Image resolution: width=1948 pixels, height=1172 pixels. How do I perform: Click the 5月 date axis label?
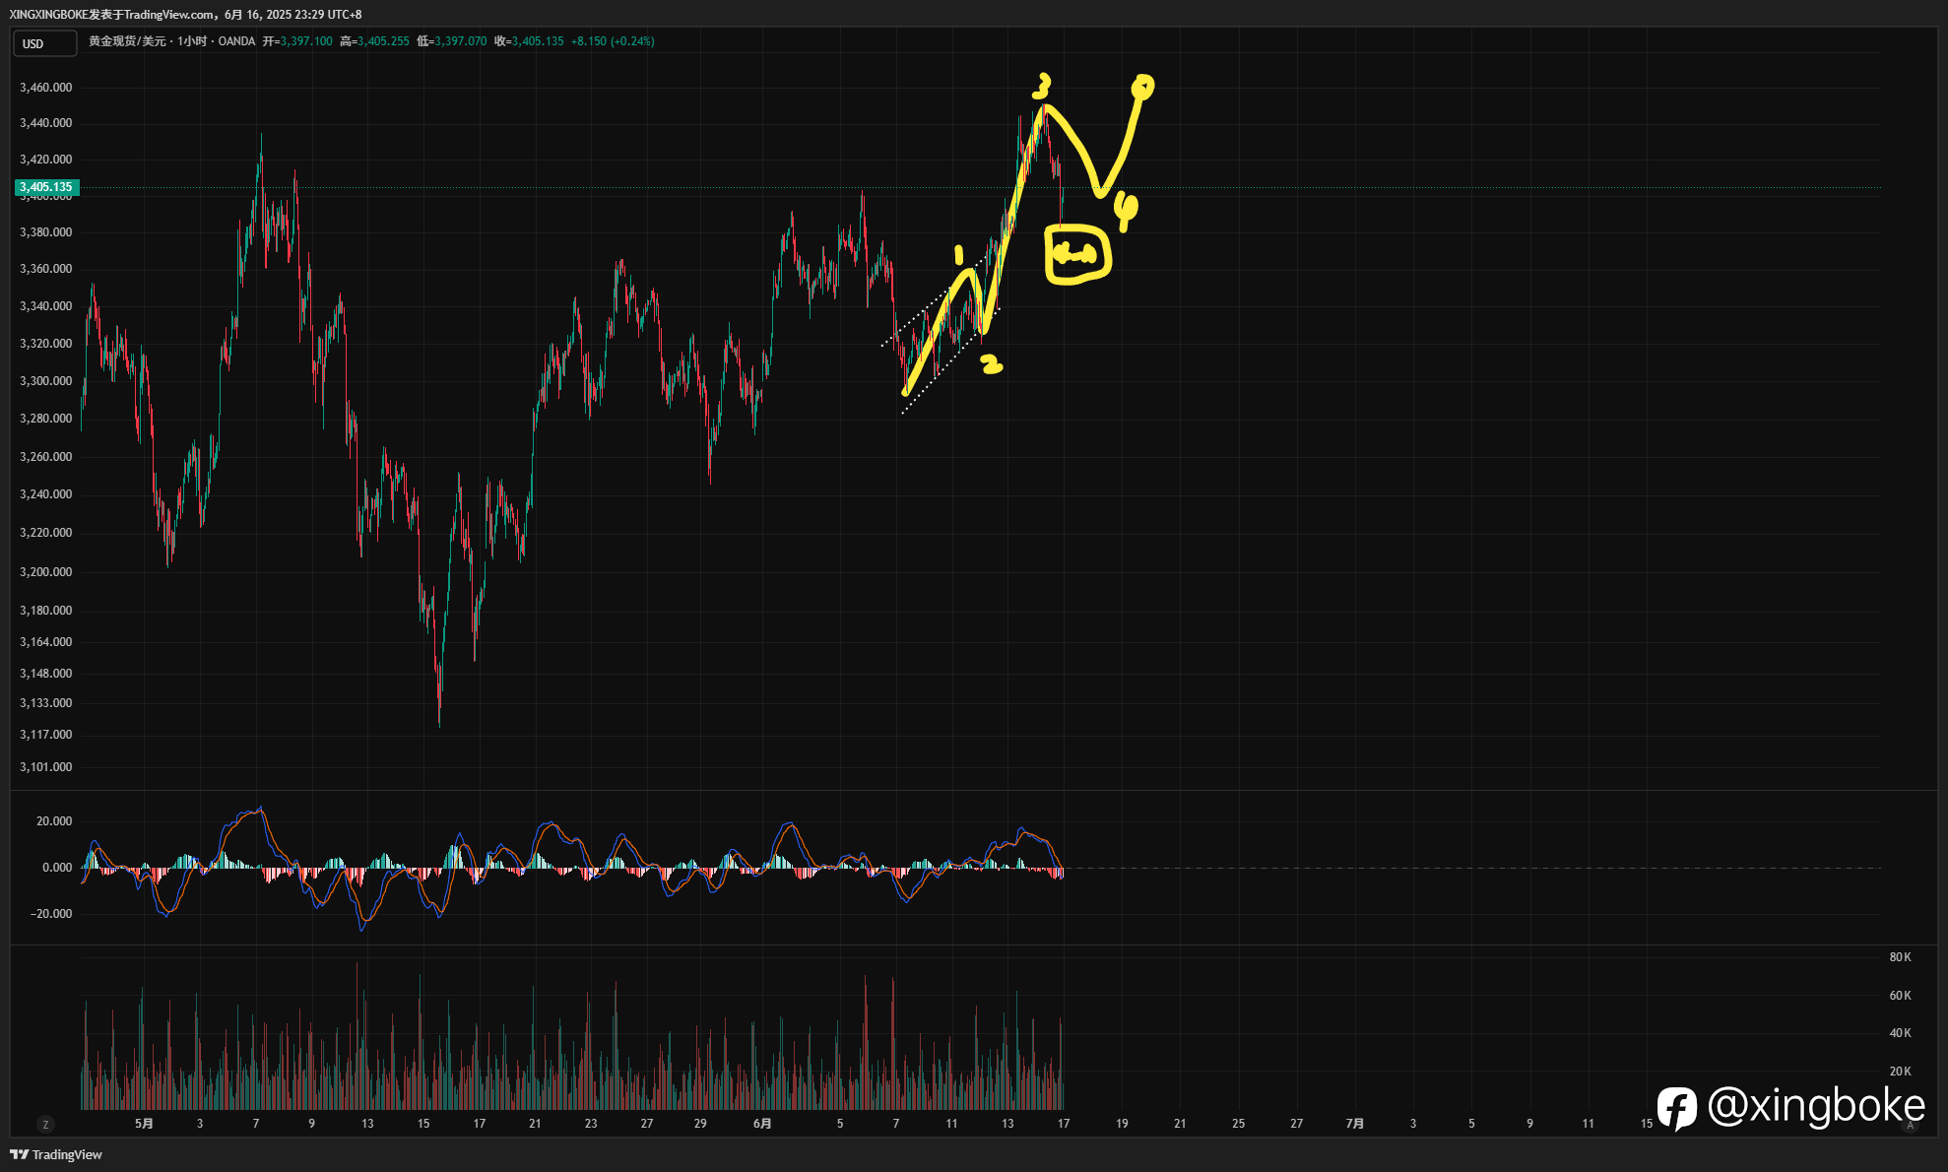pyautogui.click(x=144, y=1124)
